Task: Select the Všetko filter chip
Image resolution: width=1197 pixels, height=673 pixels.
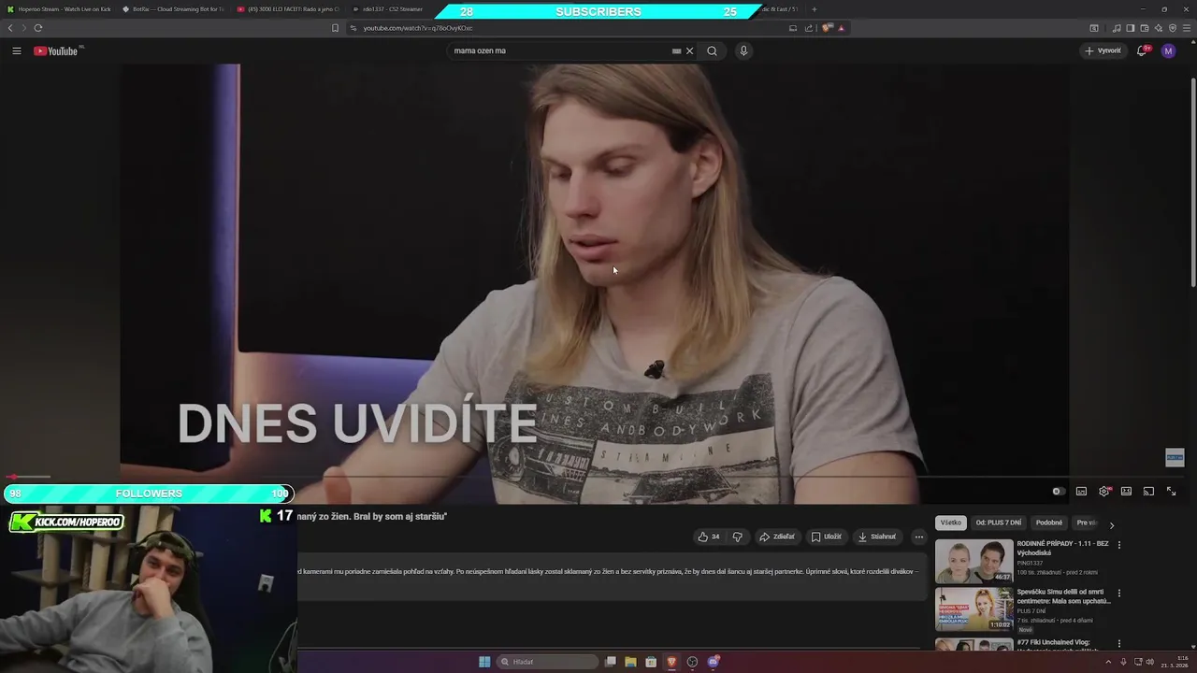Action: [950, 523]
